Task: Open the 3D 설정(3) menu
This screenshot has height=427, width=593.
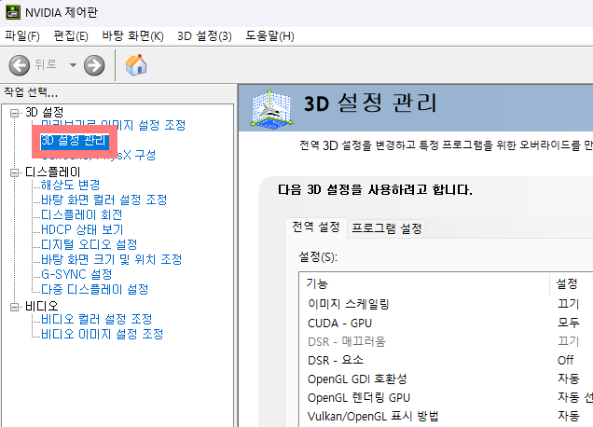Action: [x=204, y=36]
